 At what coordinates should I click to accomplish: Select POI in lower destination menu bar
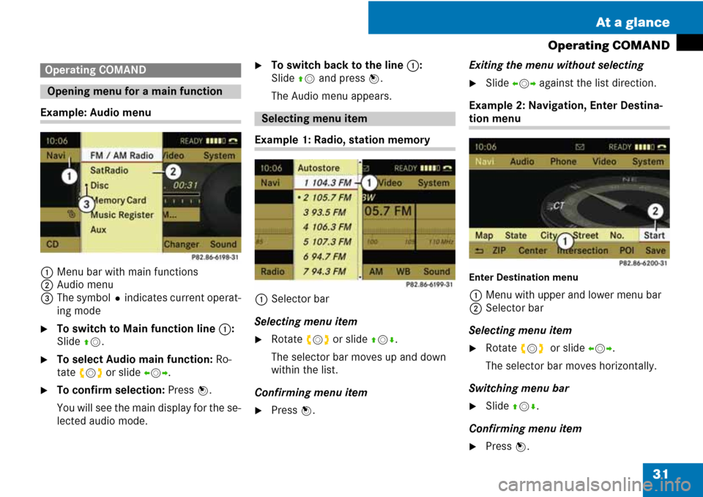(x=626, y=251)
